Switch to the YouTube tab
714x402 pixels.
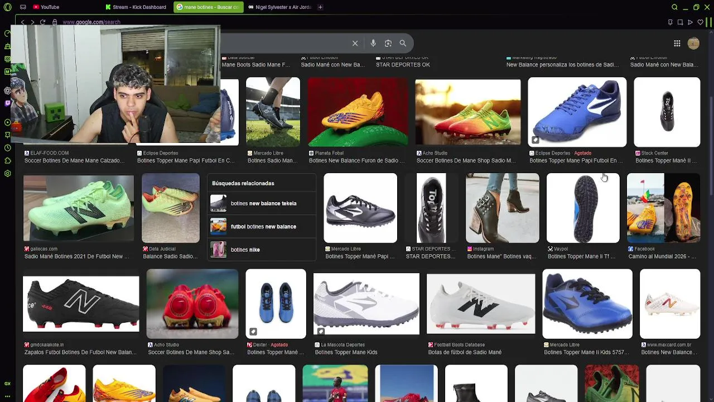click(46, 7)
